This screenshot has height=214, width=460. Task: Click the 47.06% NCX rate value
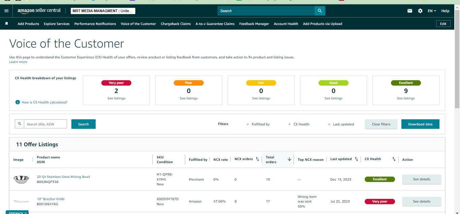click(220, 202)
